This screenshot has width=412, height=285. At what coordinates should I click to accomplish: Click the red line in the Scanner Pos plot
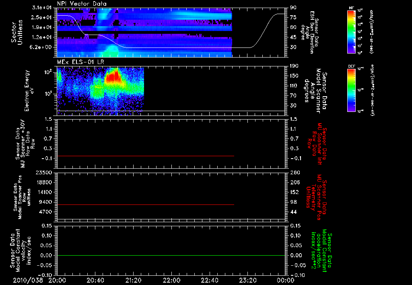click(x=146, y=204)
